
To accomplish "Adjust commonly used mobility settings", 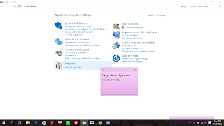I will [82, 58].
